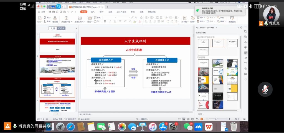The height and width of the screenshot is (133, 284).
Task: Switch to the Animation (动画) tab
Action: (x=110, y=12)
